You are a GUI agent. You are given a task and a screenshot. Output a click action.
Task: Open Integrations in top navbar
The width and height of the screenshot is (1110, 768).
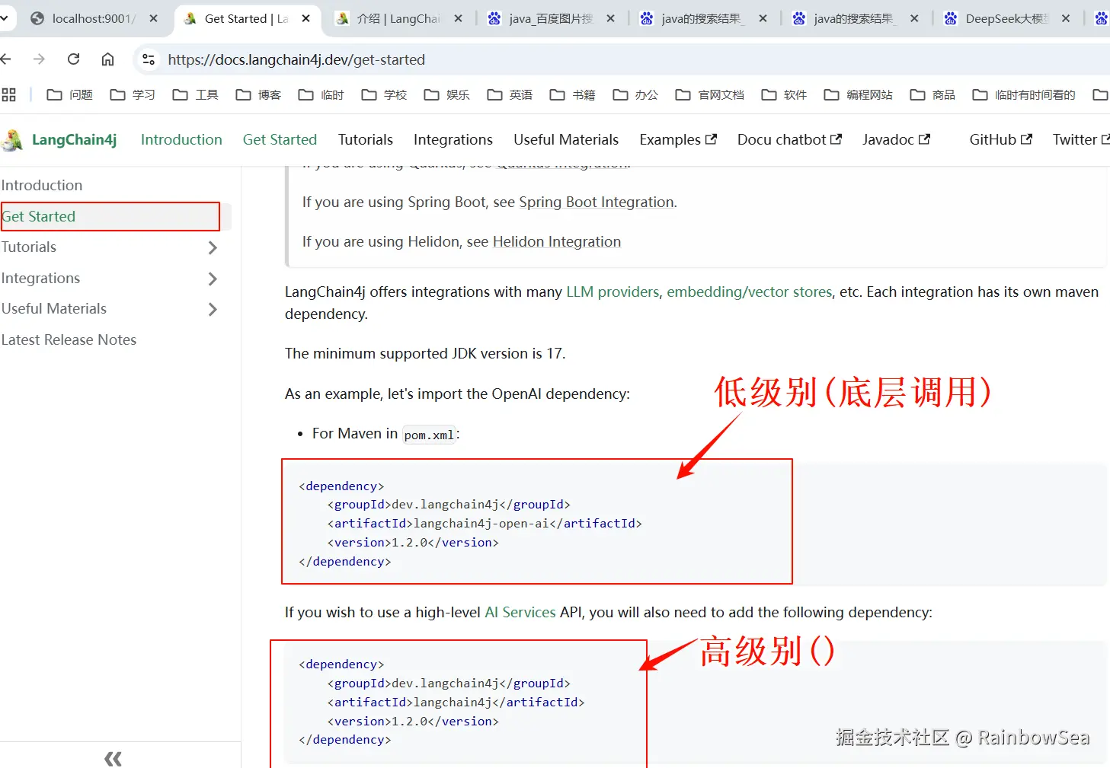point(453,139)
